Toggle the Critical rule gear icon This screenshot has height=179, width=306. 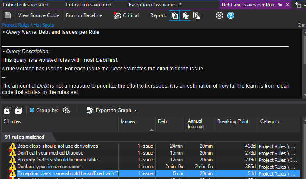(117, 15)
